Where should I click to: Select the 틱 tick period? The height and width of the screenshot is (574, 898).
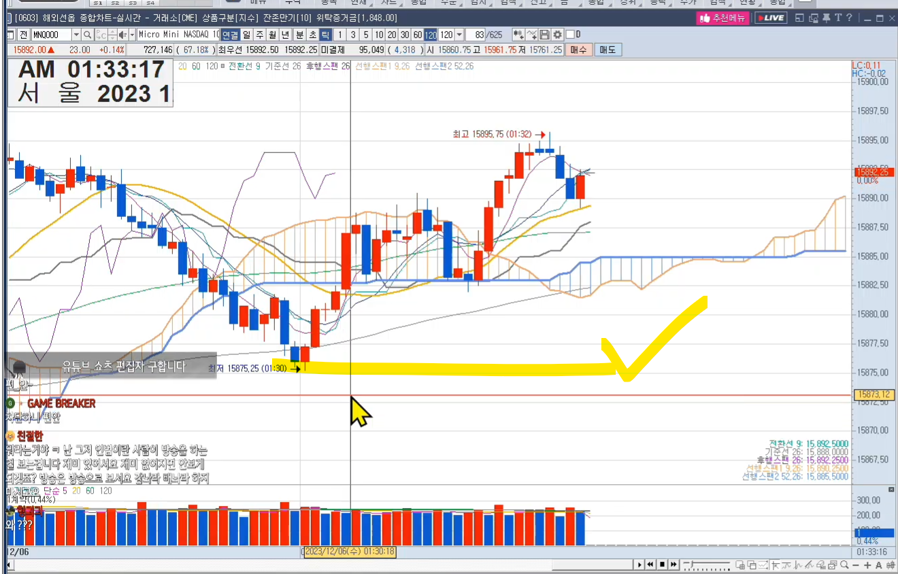pyautogui.click(x=325, y=35)
